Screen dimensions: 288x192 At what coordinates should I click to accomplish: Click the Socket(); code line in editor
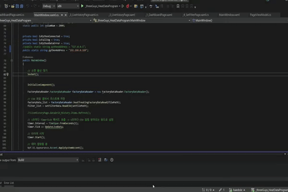[x=33, y=75]
